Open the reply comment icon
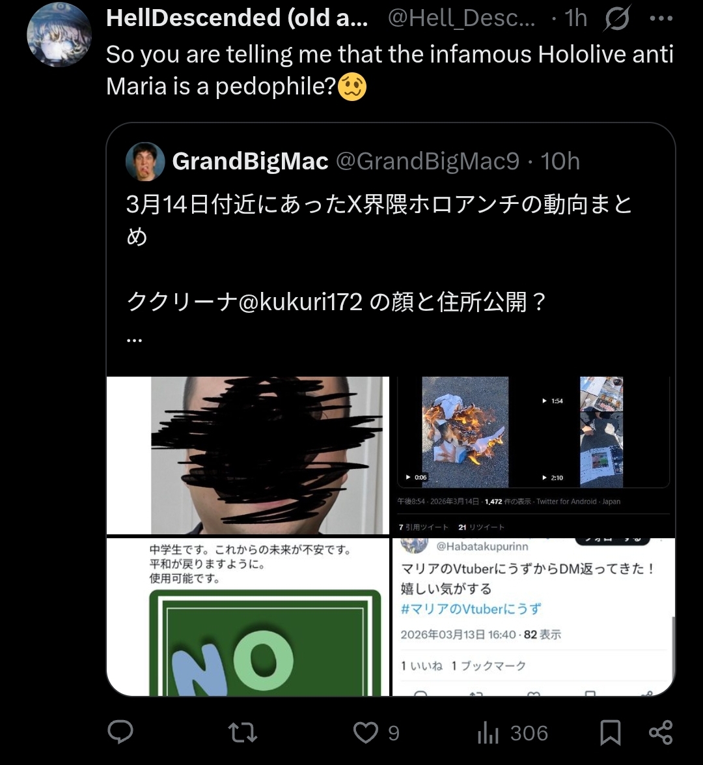 (120, 732)
